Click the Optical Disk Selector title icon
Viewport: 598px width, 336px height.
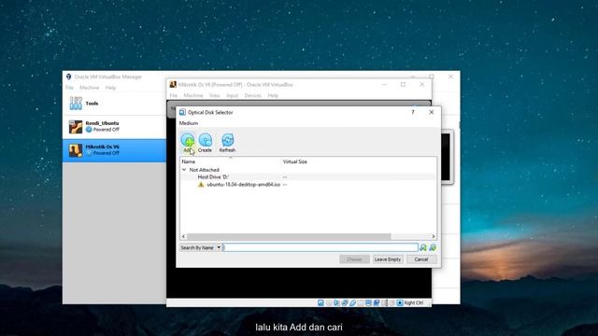(x=182, y=112)
